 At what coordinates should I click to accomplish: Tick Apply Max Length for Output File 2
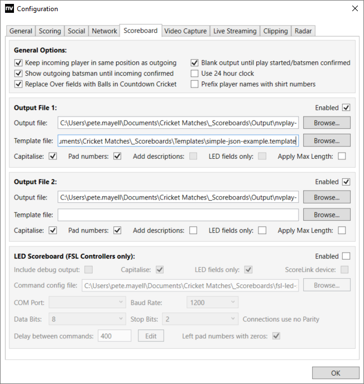pos(342,230)
